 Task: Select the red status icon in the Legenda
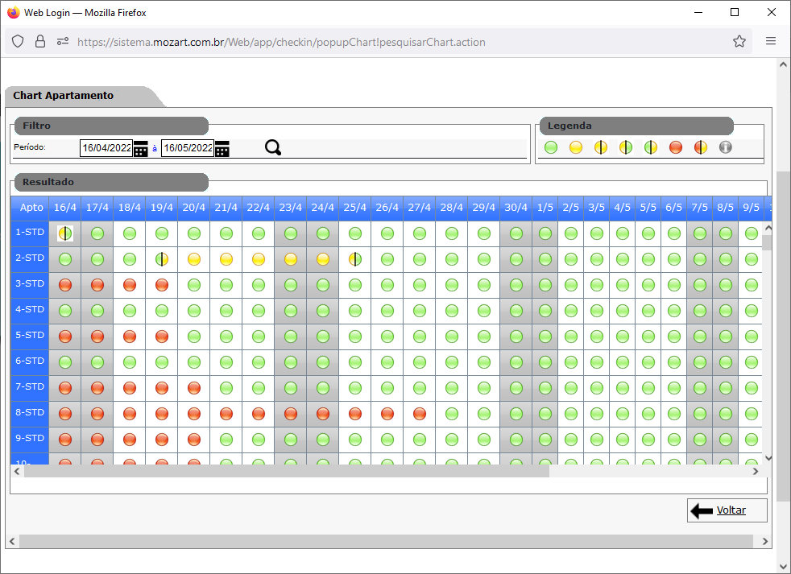[674, 147]
